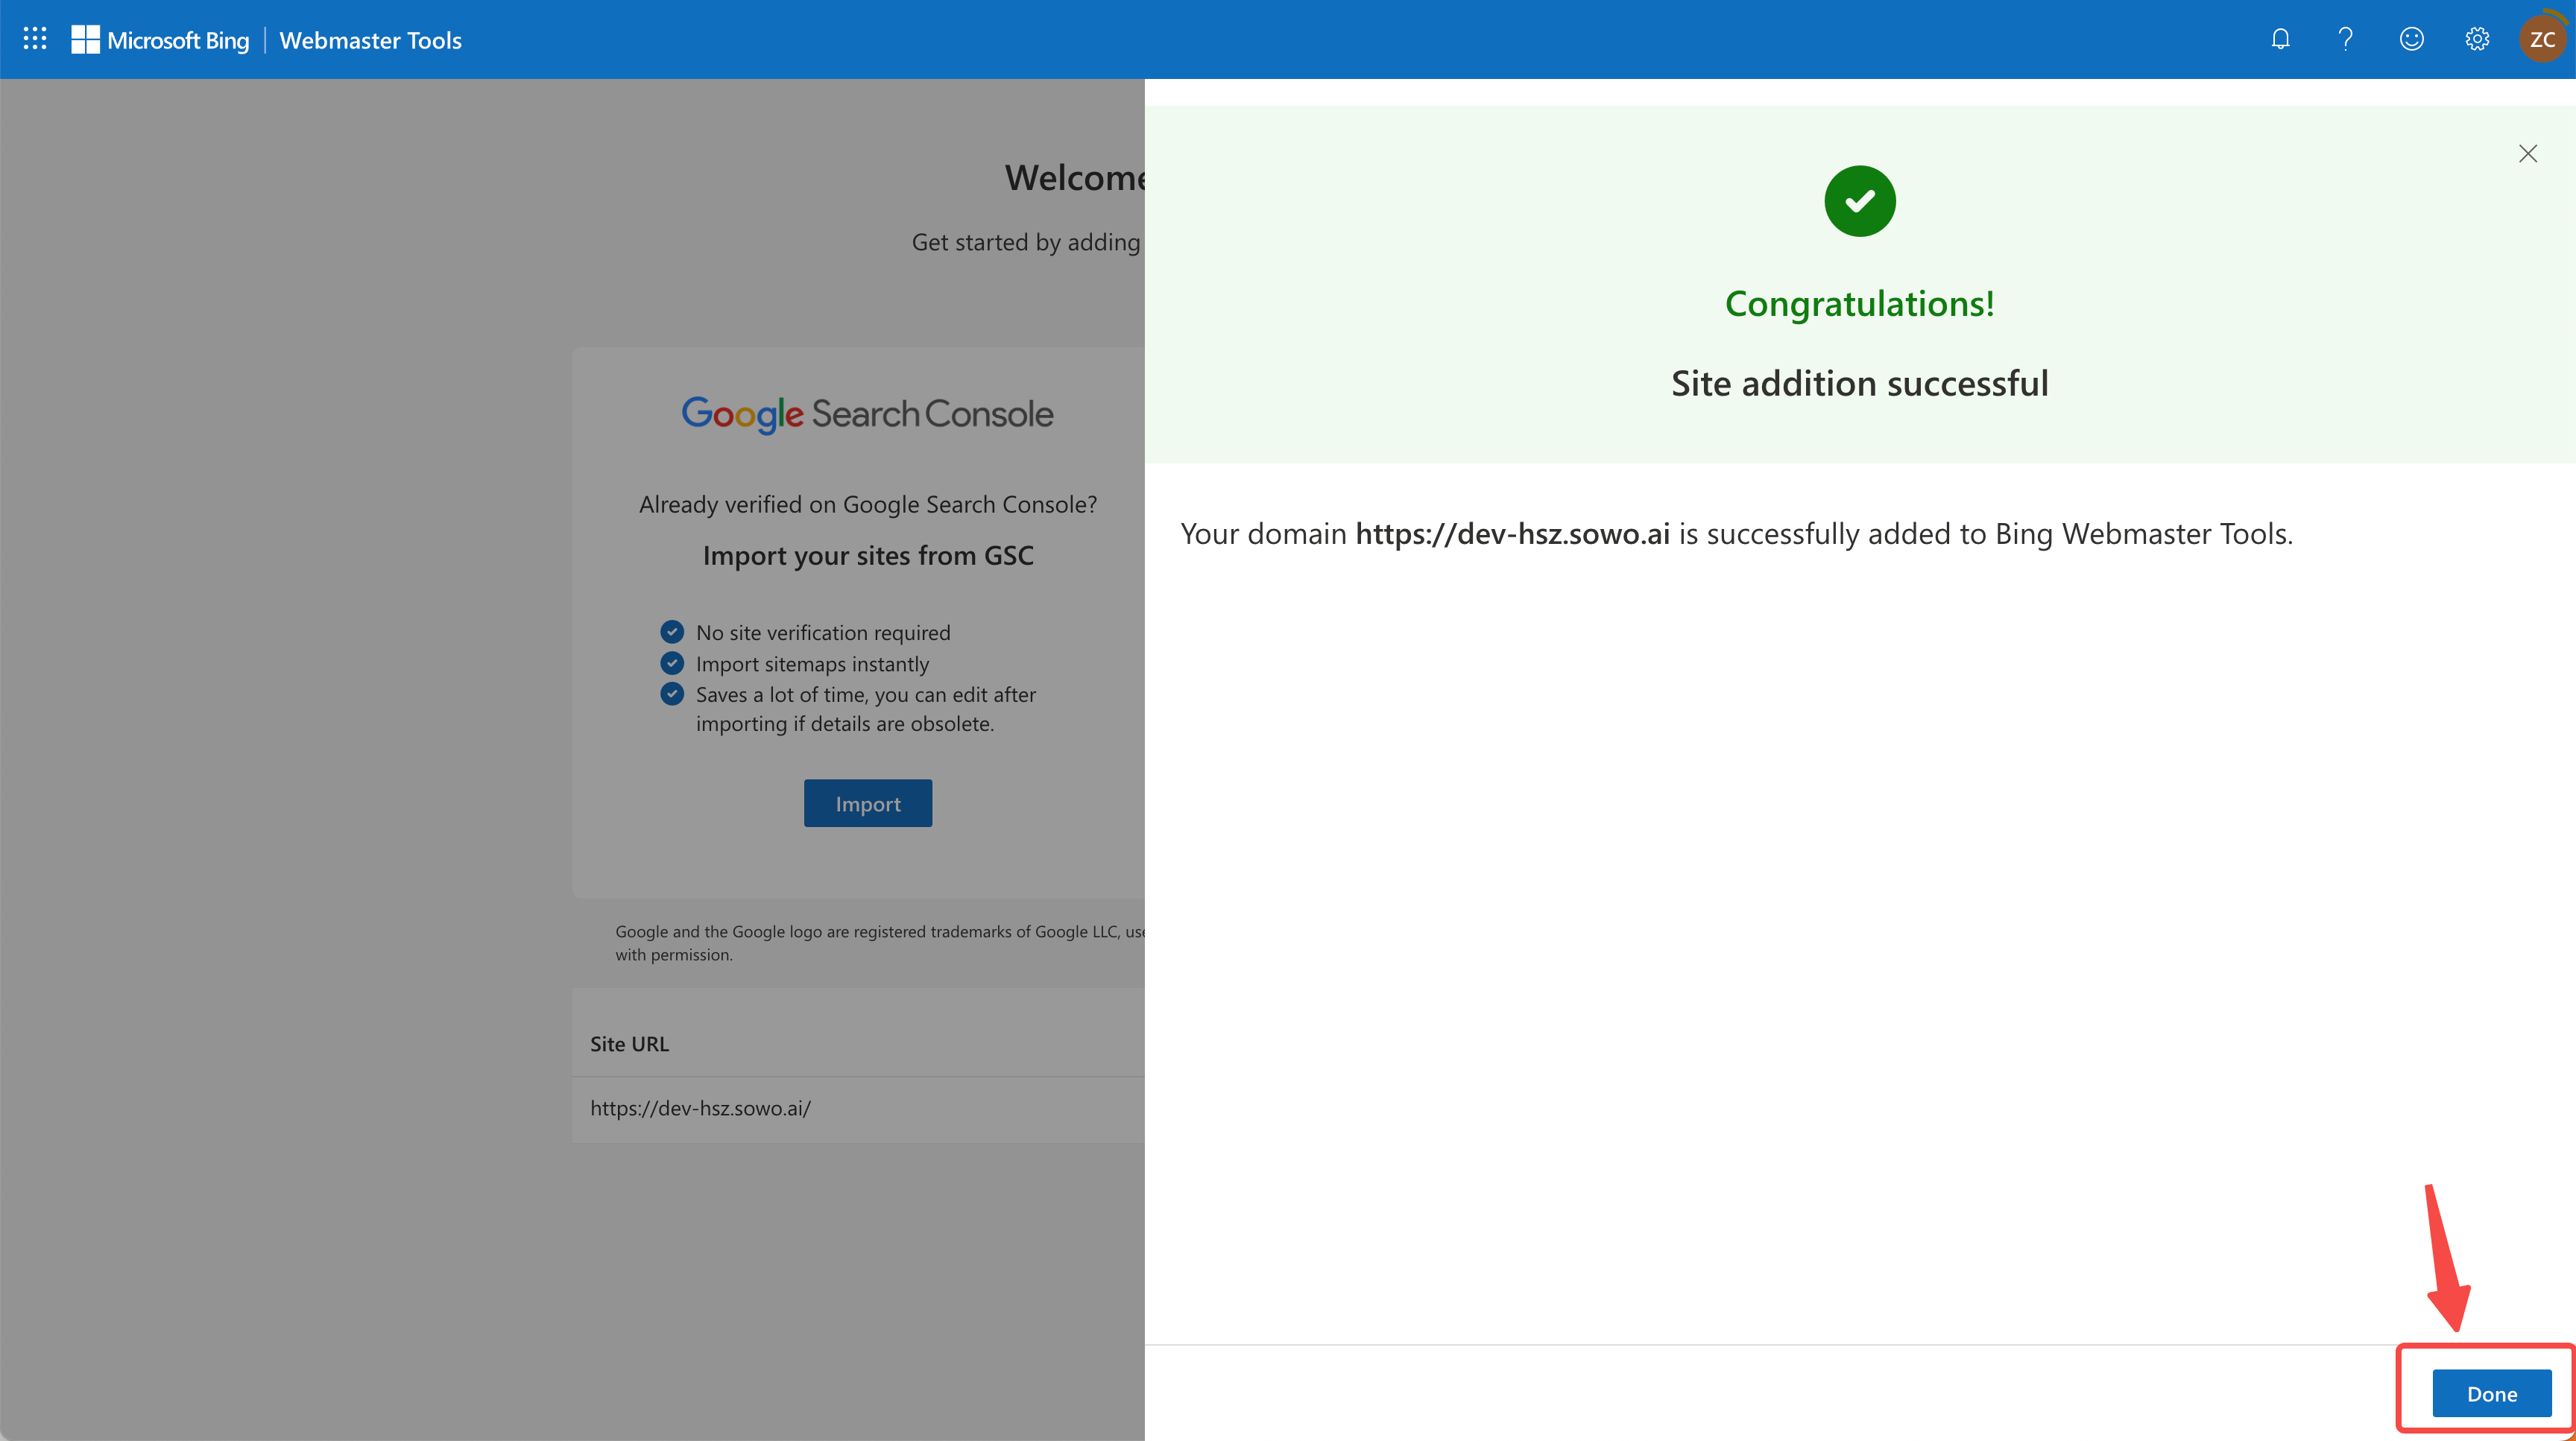The width and height of the screenshot is (2576, 1441).
Task: Close the success panel with X
Action: 2528,154
